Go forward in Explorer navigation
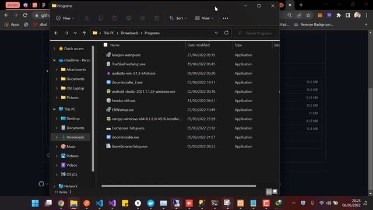The image size is (373, 210). point(66,33)
